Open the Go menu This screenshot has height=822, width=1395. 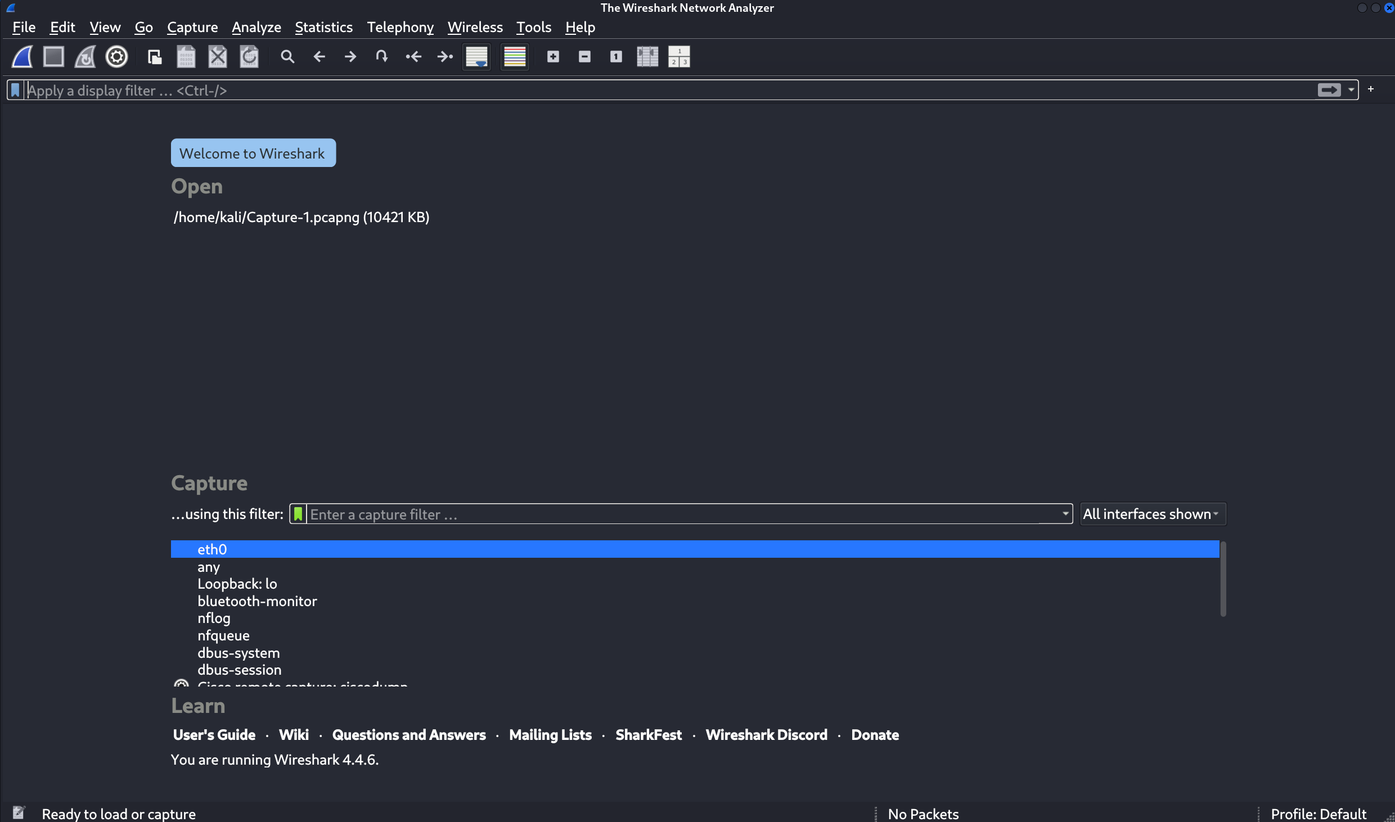pyautogui.click(x=143, y=27)
